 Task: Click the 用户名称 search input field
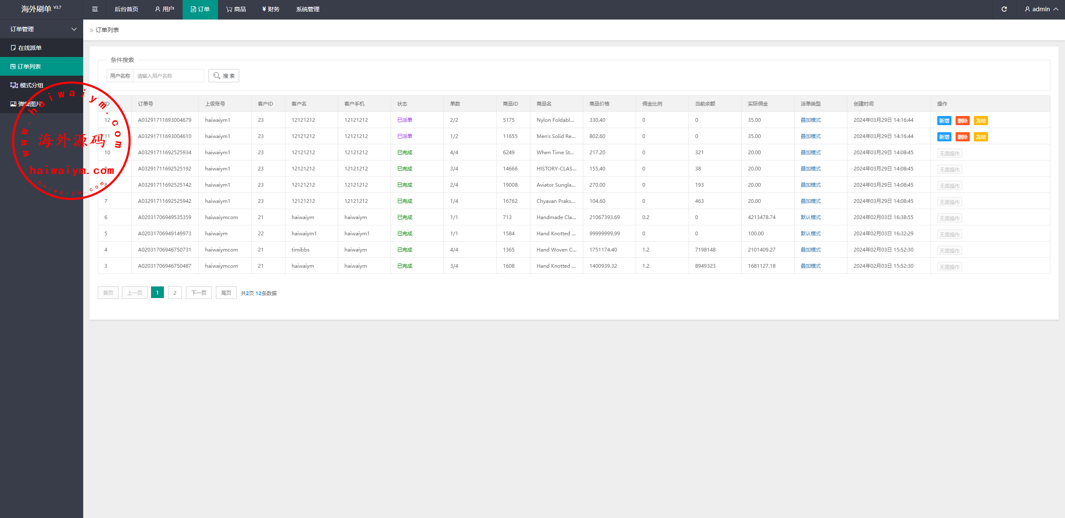[x=168, y=76]
